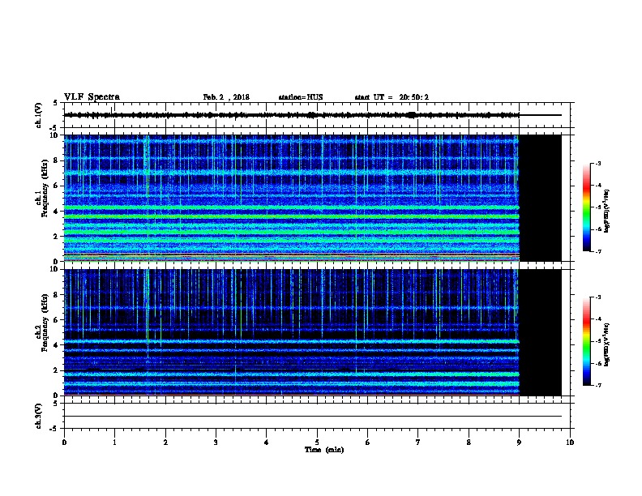
Task: Click the black no-data block in the ch.1 spectrogram
Action: click(540, 198)
